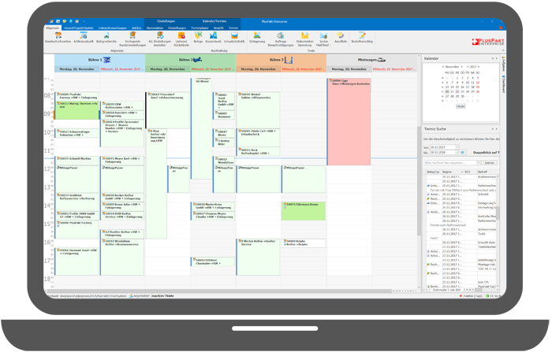The image size is (552, 352).
Task: Open the Terminplaner ribbon tab
Action: [200, 28]
